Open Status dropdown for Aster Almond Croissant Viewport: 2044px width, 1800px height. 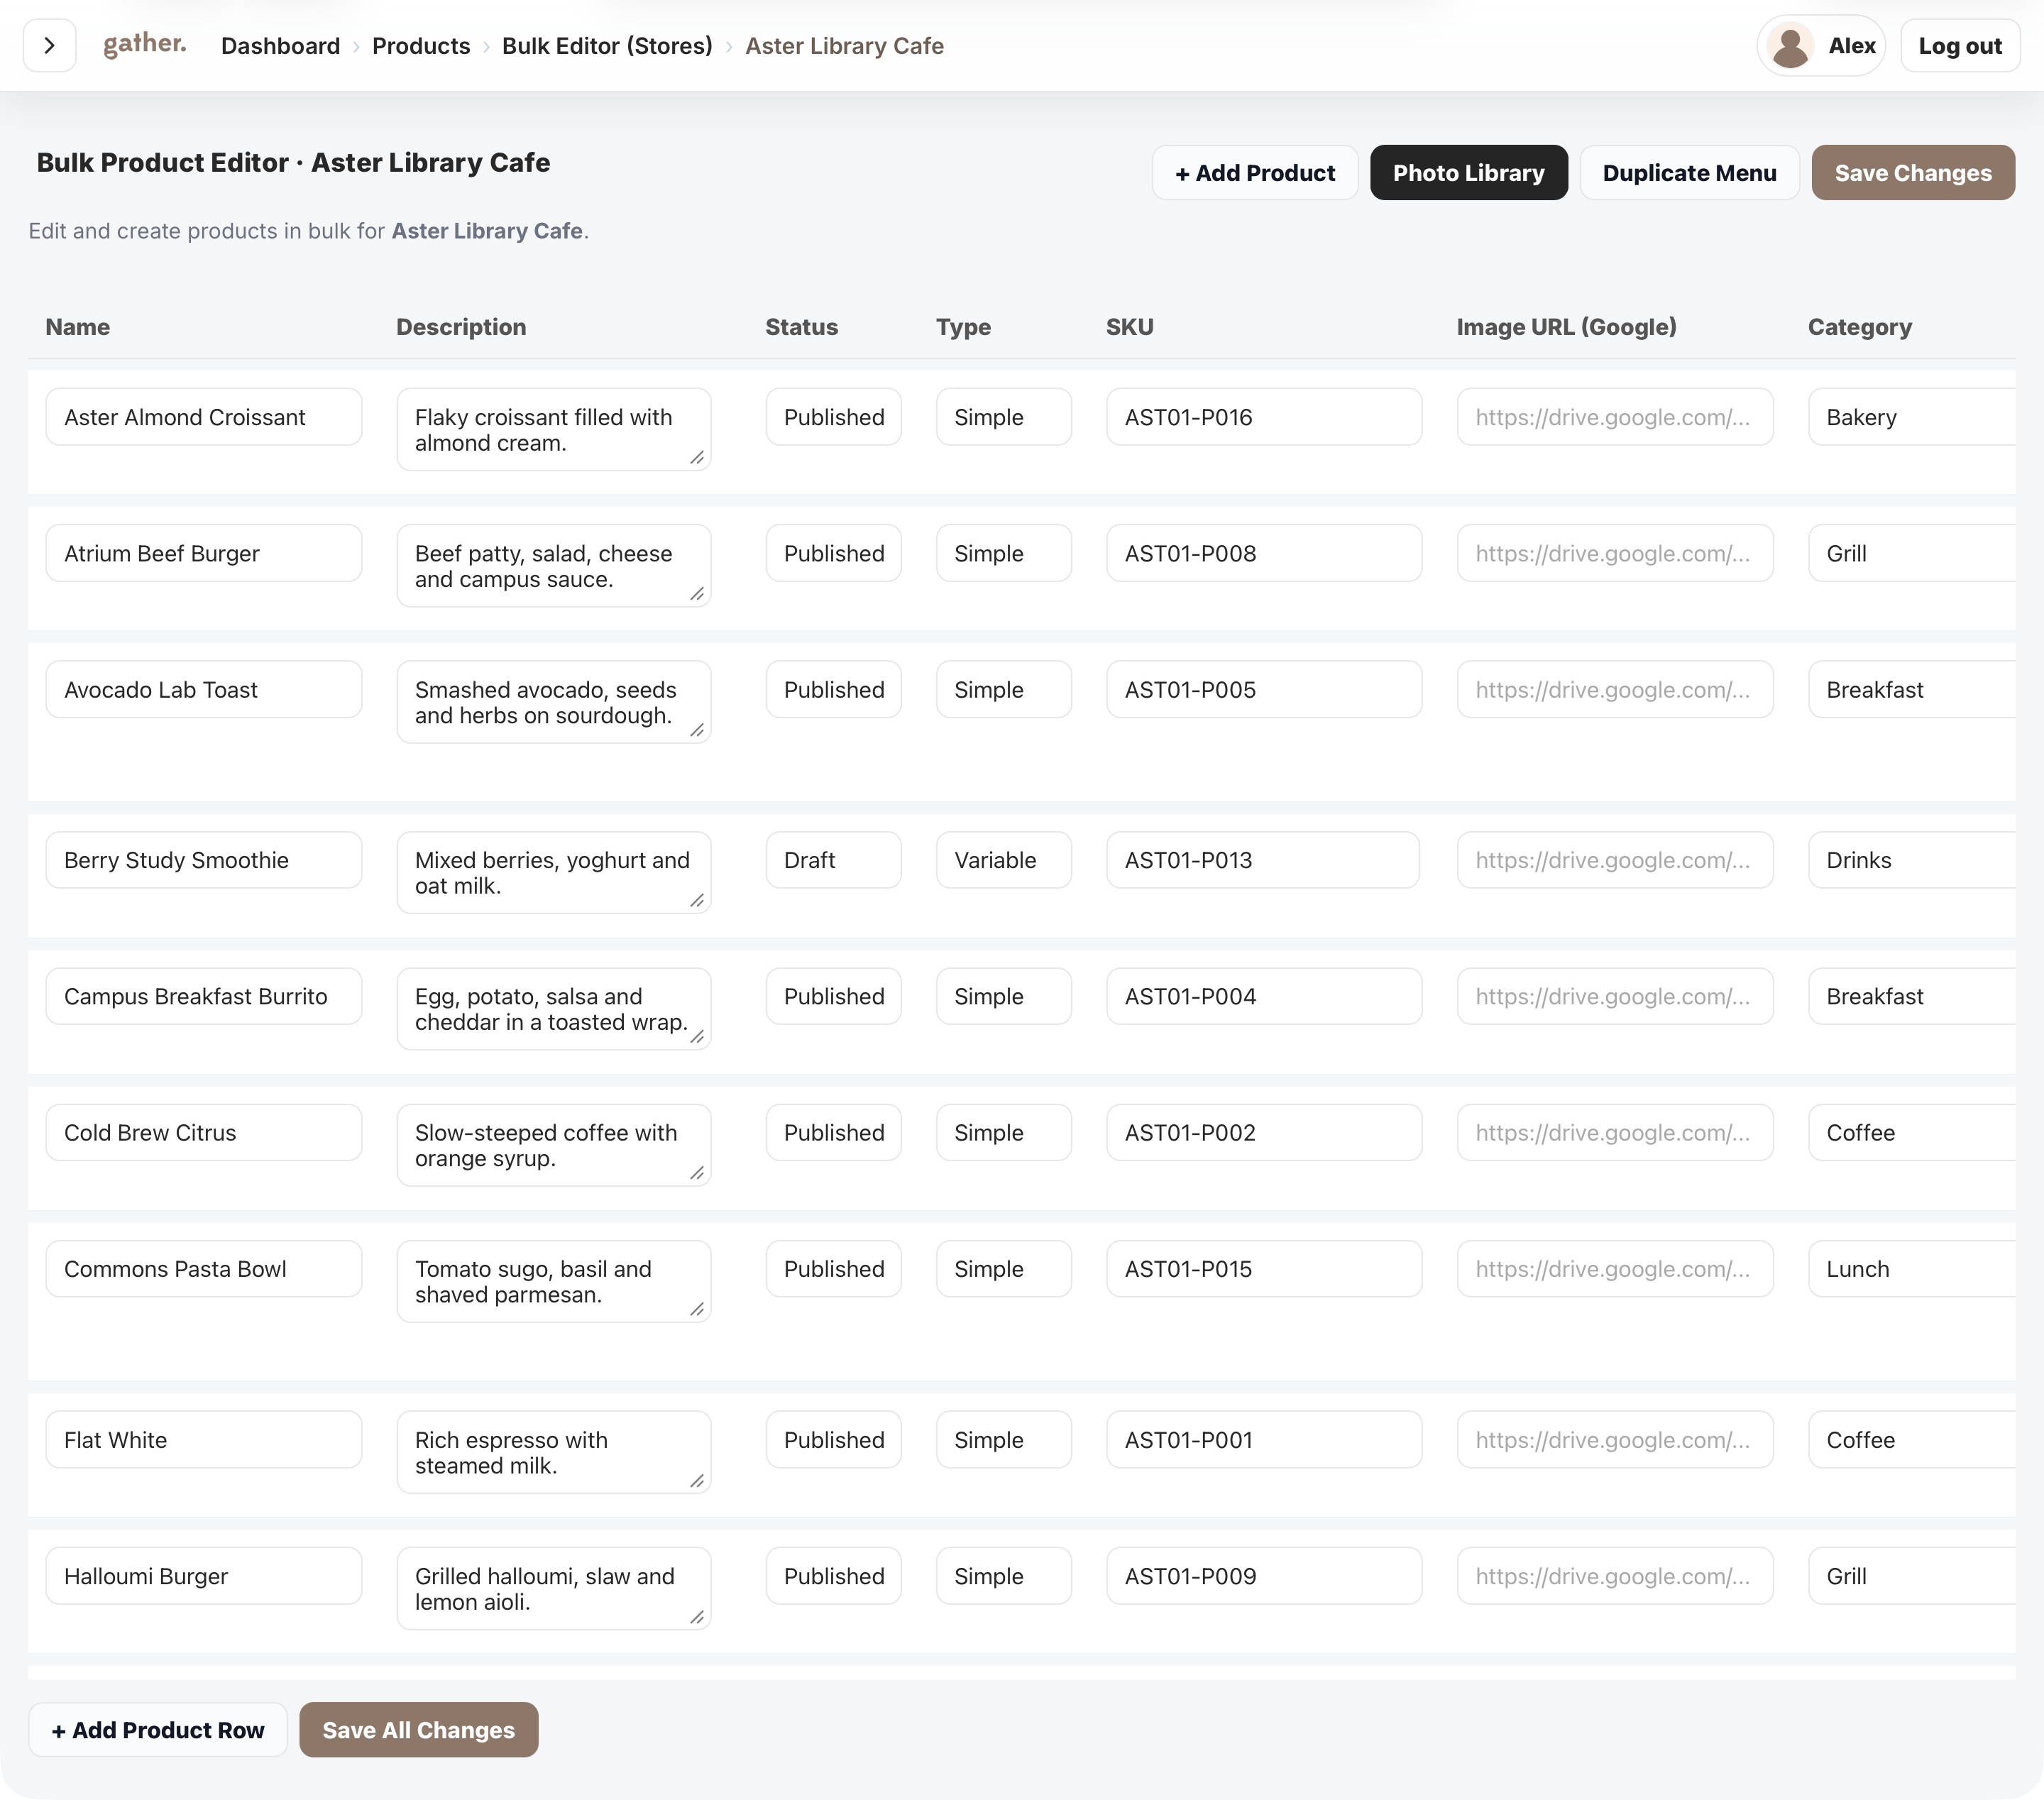833,417
